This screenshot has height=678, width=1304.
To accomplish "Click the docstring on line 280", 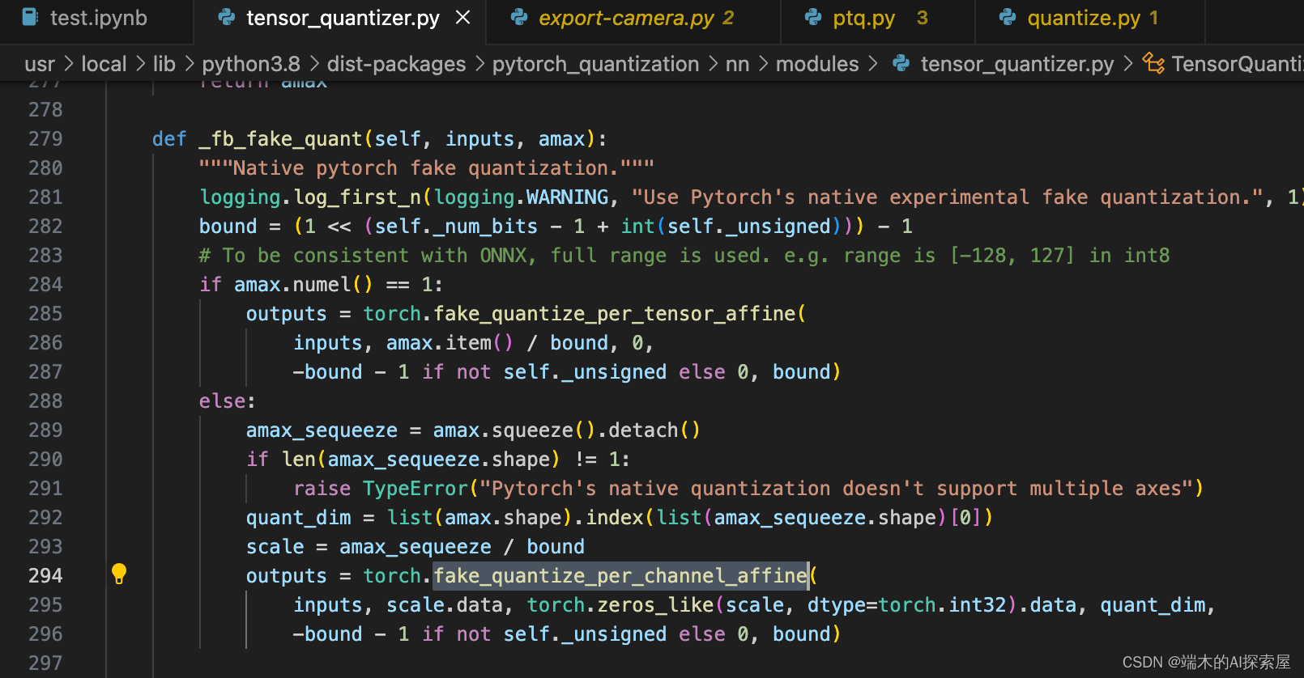I will coord(427,168).
